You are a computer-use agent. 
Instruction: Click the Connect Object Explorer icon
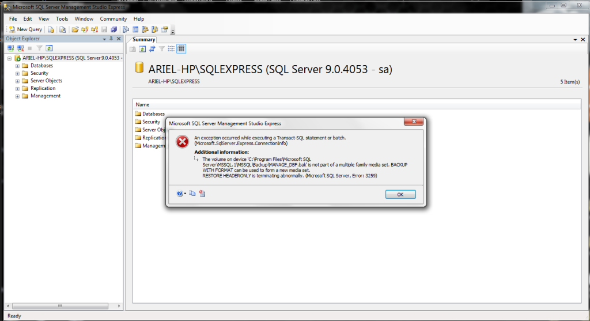pos(10,48)
